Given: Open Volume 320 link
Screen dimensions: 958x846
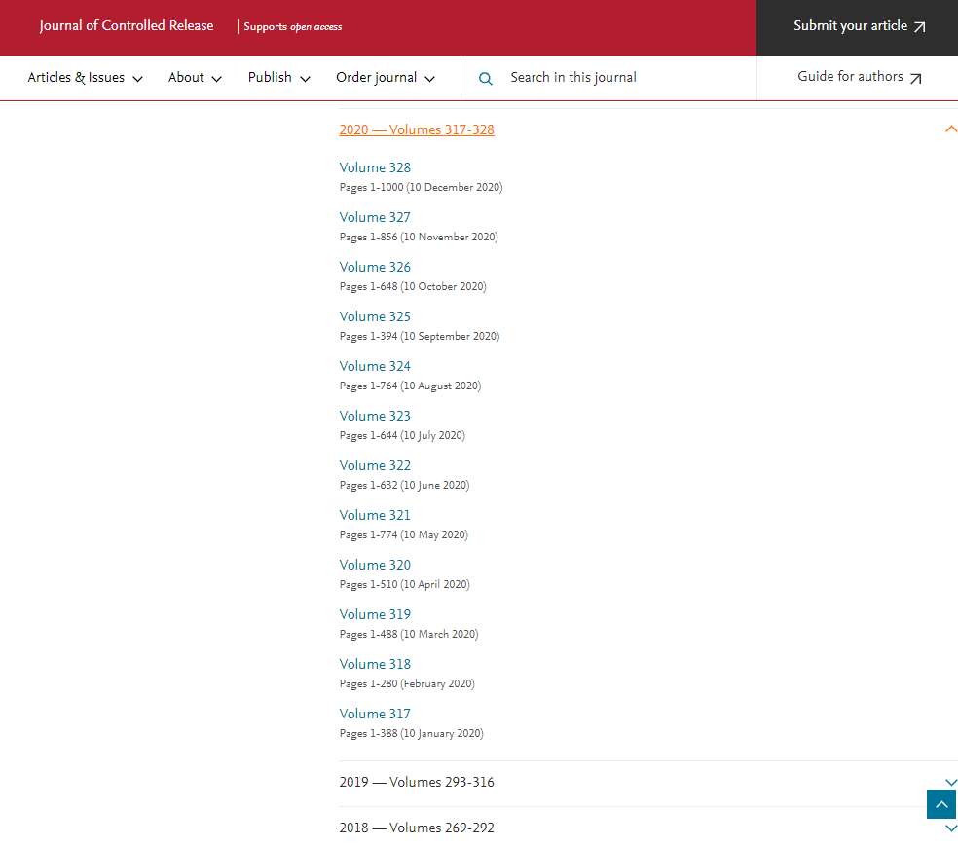Looking at the screenshot, I should click(x=375, y=565).
